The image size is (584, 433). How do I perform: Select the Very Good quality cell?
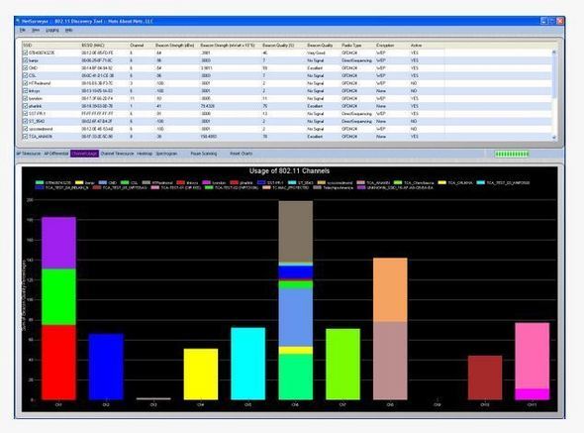pos(316,53)
